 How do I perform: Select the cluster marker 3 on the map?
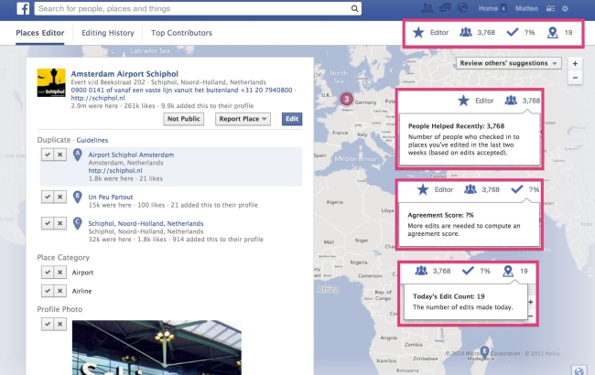(346, 100)
